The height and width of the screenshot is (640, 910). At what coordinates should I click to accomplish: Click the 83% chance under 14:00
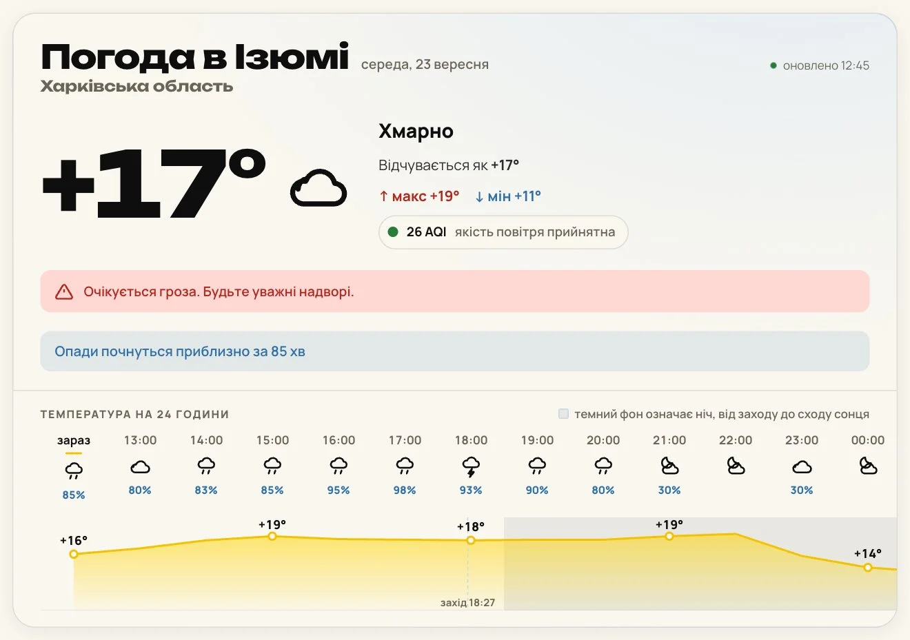(206, 491)
